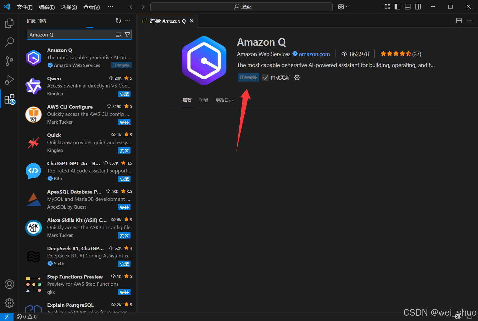Click the VS Code logo icon

coord(7,7)
